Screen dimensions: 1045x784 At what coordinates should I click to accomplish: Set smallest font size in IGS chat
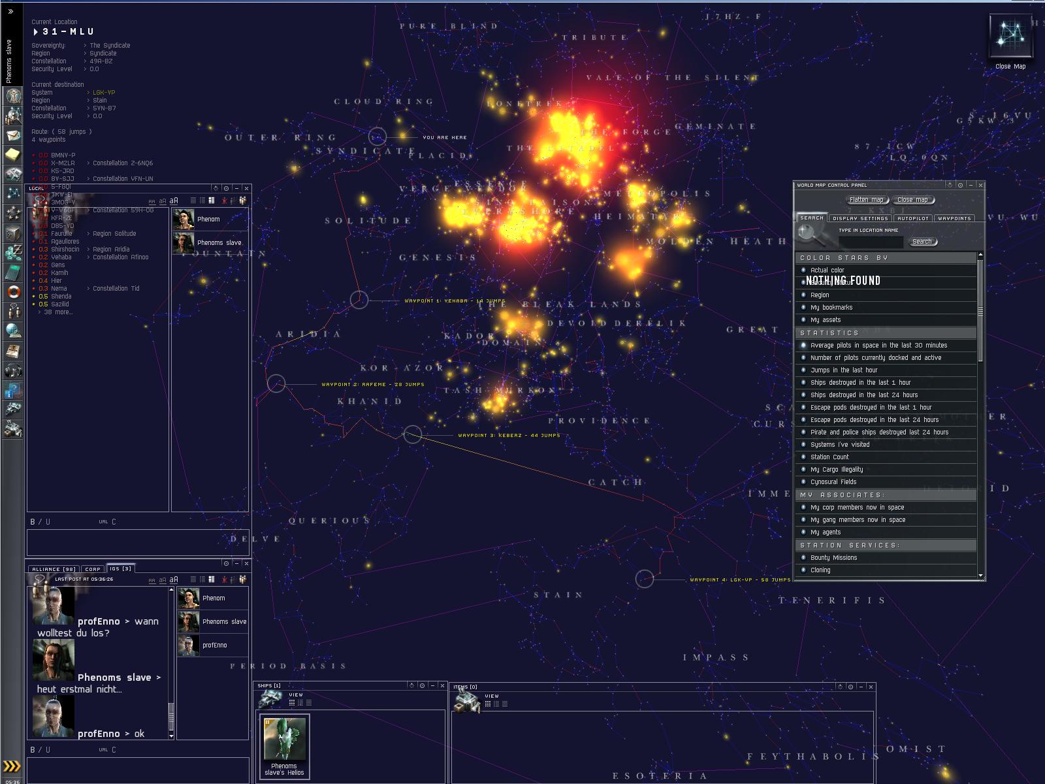(x=152, y=580)
